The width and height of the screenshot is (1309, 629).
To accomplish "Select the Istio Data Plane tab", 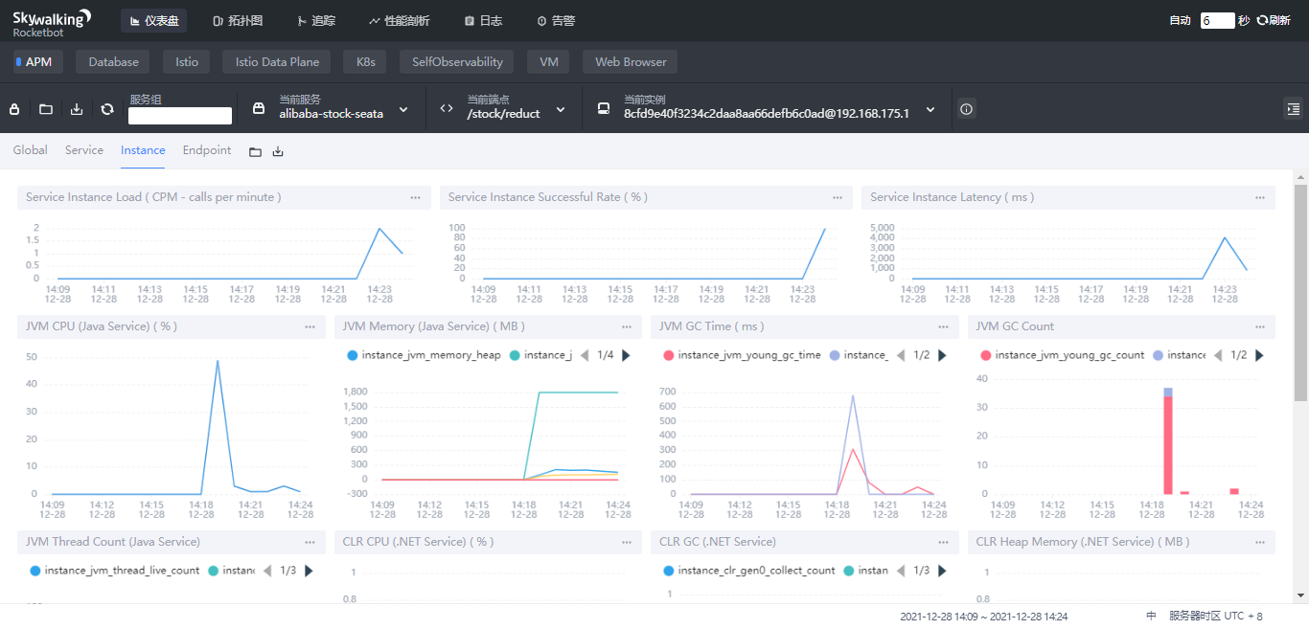I will (277, 62).
